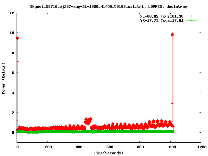Click the red spike peak near 1000 seconds
The image size is (208, 156).
[x=172, y=35]
